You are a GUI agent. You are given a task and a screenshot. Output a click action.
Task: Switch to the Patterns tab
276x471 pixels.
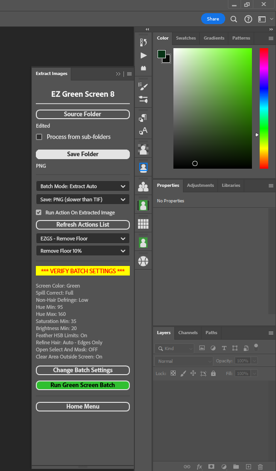pyautogui.click(x=241, y=38)
